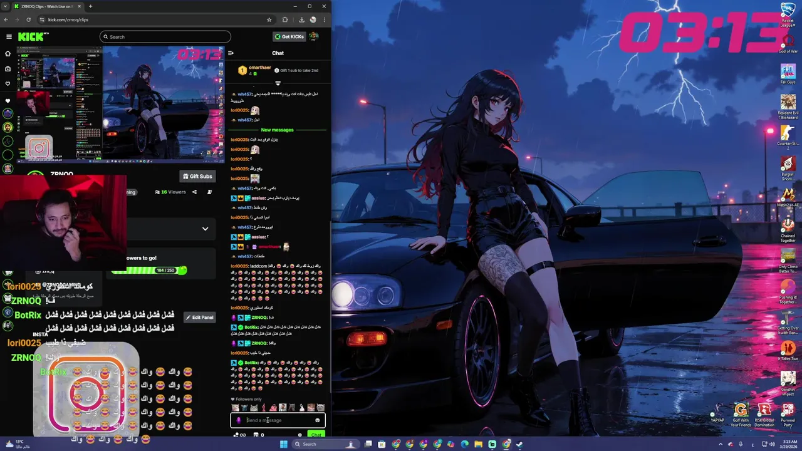Expand the chat leaderboard down arrow
Image resolution: width=802 pixels, height=451 pixels.
(278, 83)
